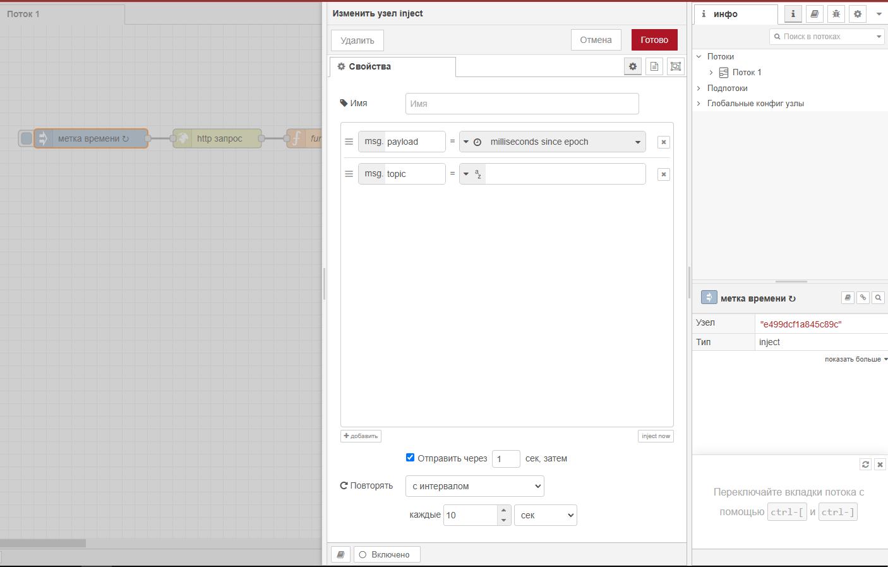Screen dimensions: 888x567
Task: Expand the 'Подпотоки' tree section
Action: coord(699,88)
